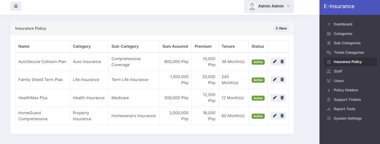Click the 240 Month(s) tenure cell
Image resolution: width=380 pixels, height=144 pixels.
(x=233, y=79)
